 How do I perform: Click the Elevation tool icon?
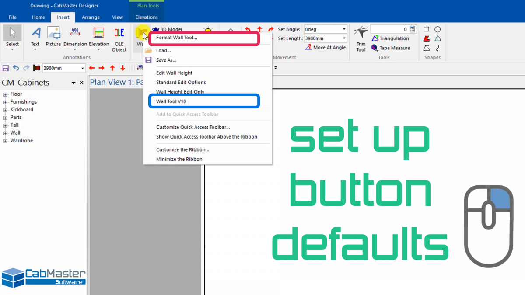pos(99,33)
